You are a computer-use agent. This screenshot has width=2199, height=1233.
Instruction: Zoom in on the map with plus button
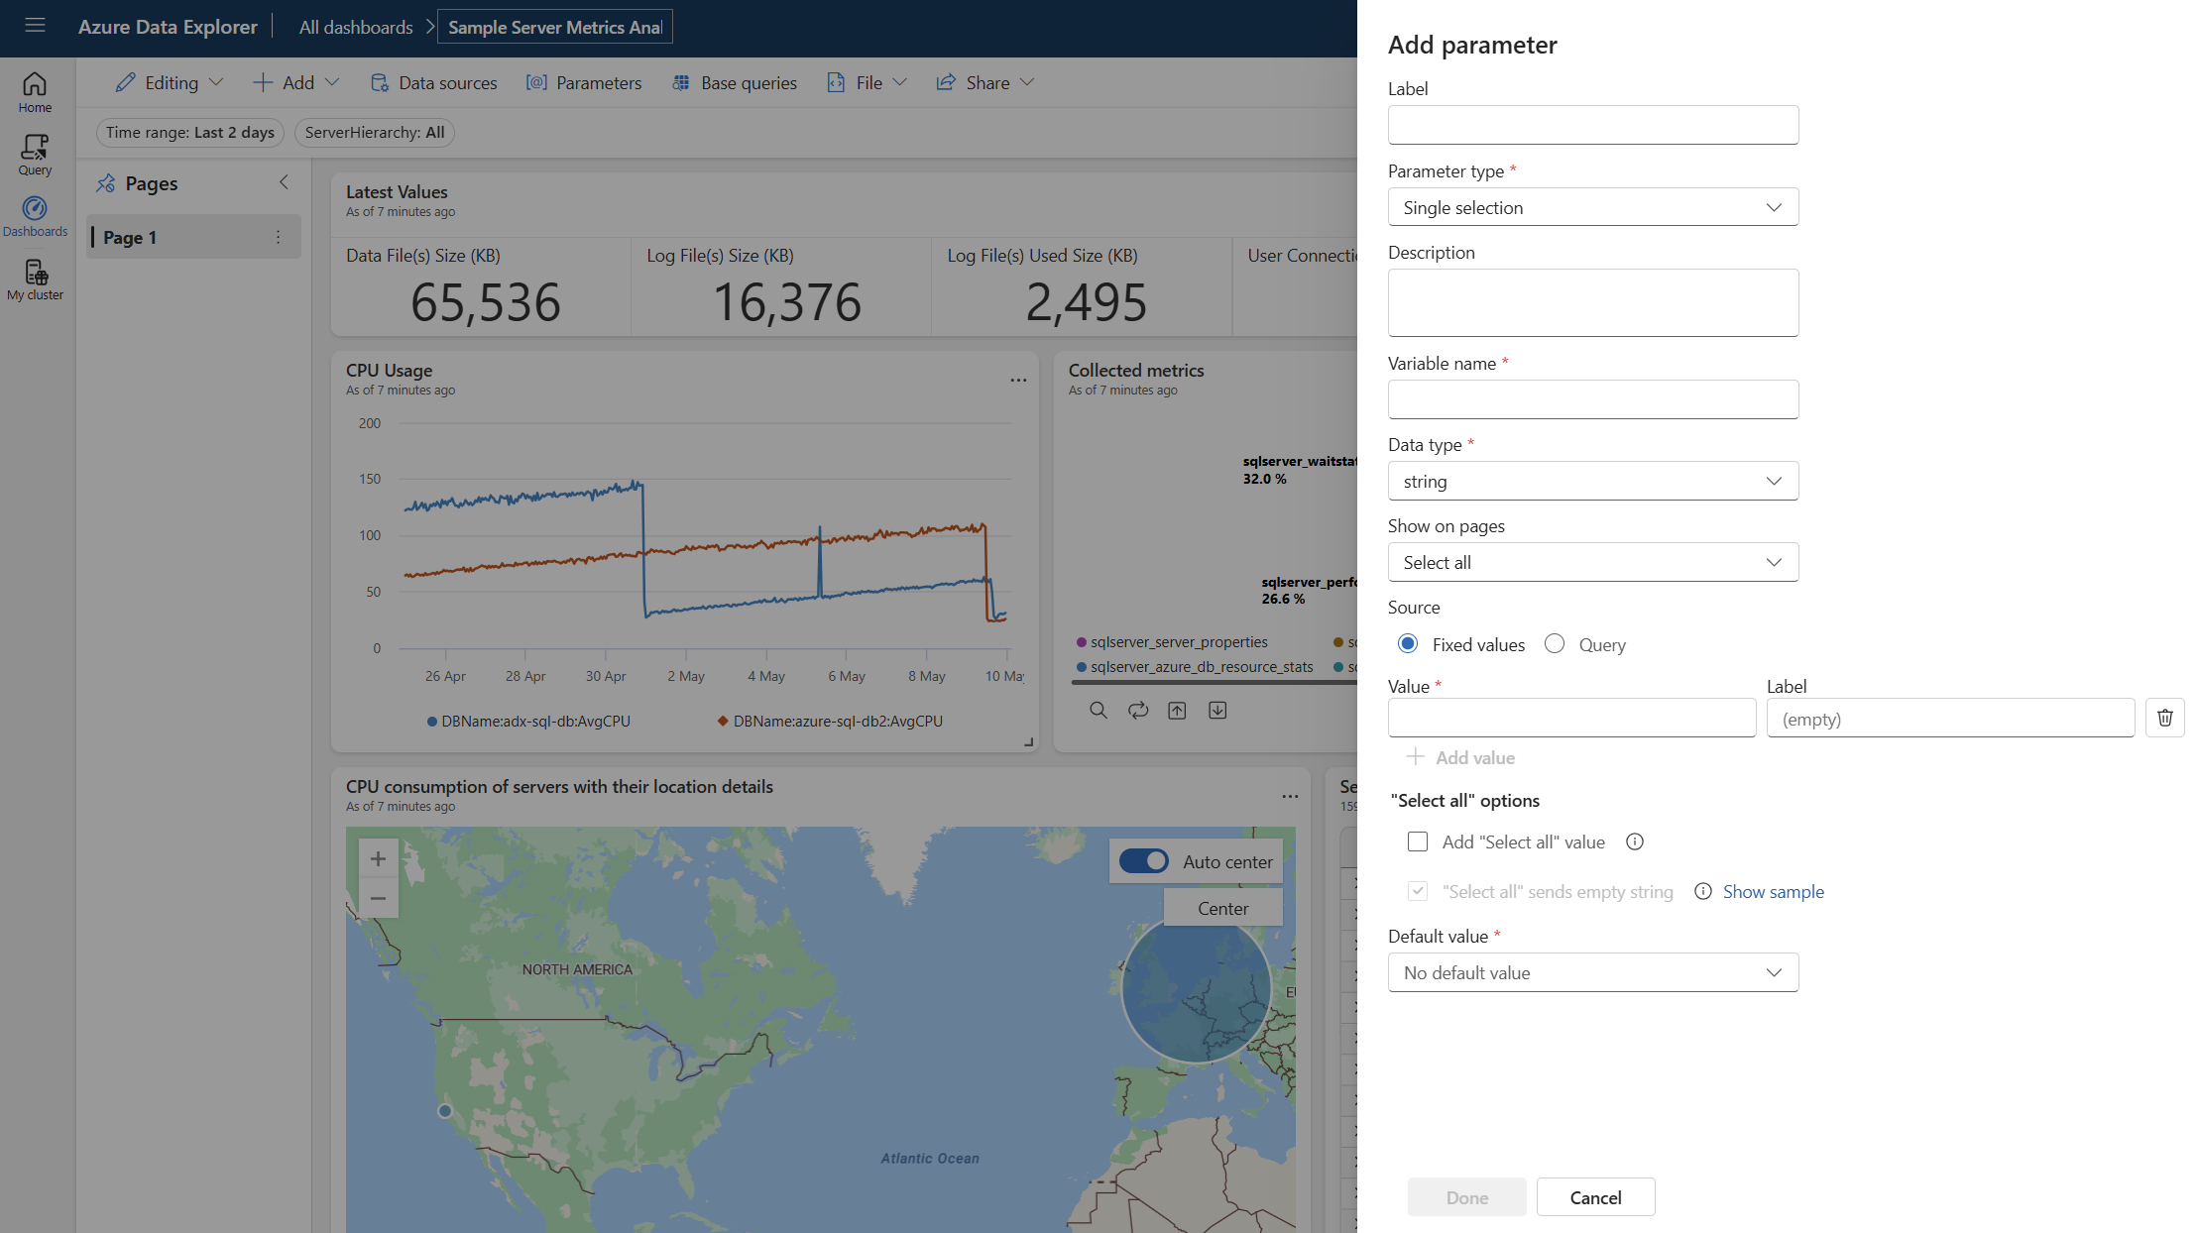pos(378,858)
